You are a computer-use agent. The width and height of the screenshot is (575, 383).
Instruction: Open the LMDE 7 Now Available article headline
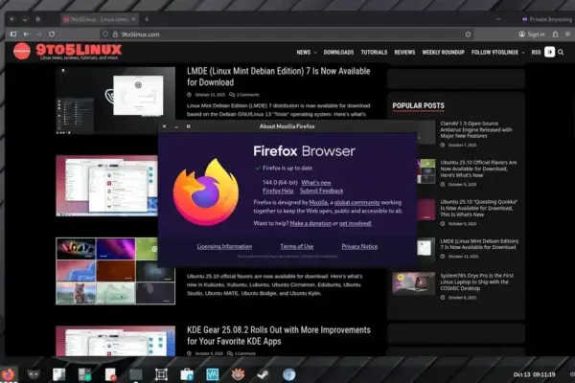[278, 77]
